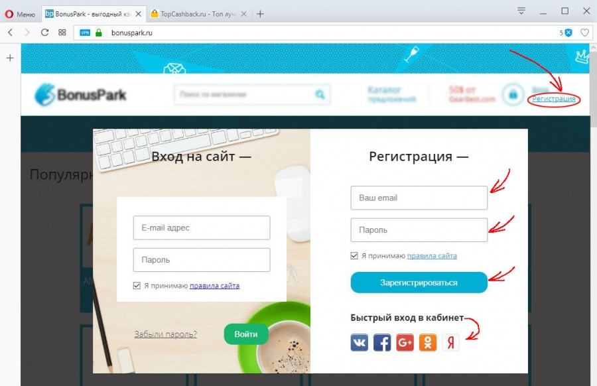
Task: Click the Зарегистрироваться button
Action: 419,283
